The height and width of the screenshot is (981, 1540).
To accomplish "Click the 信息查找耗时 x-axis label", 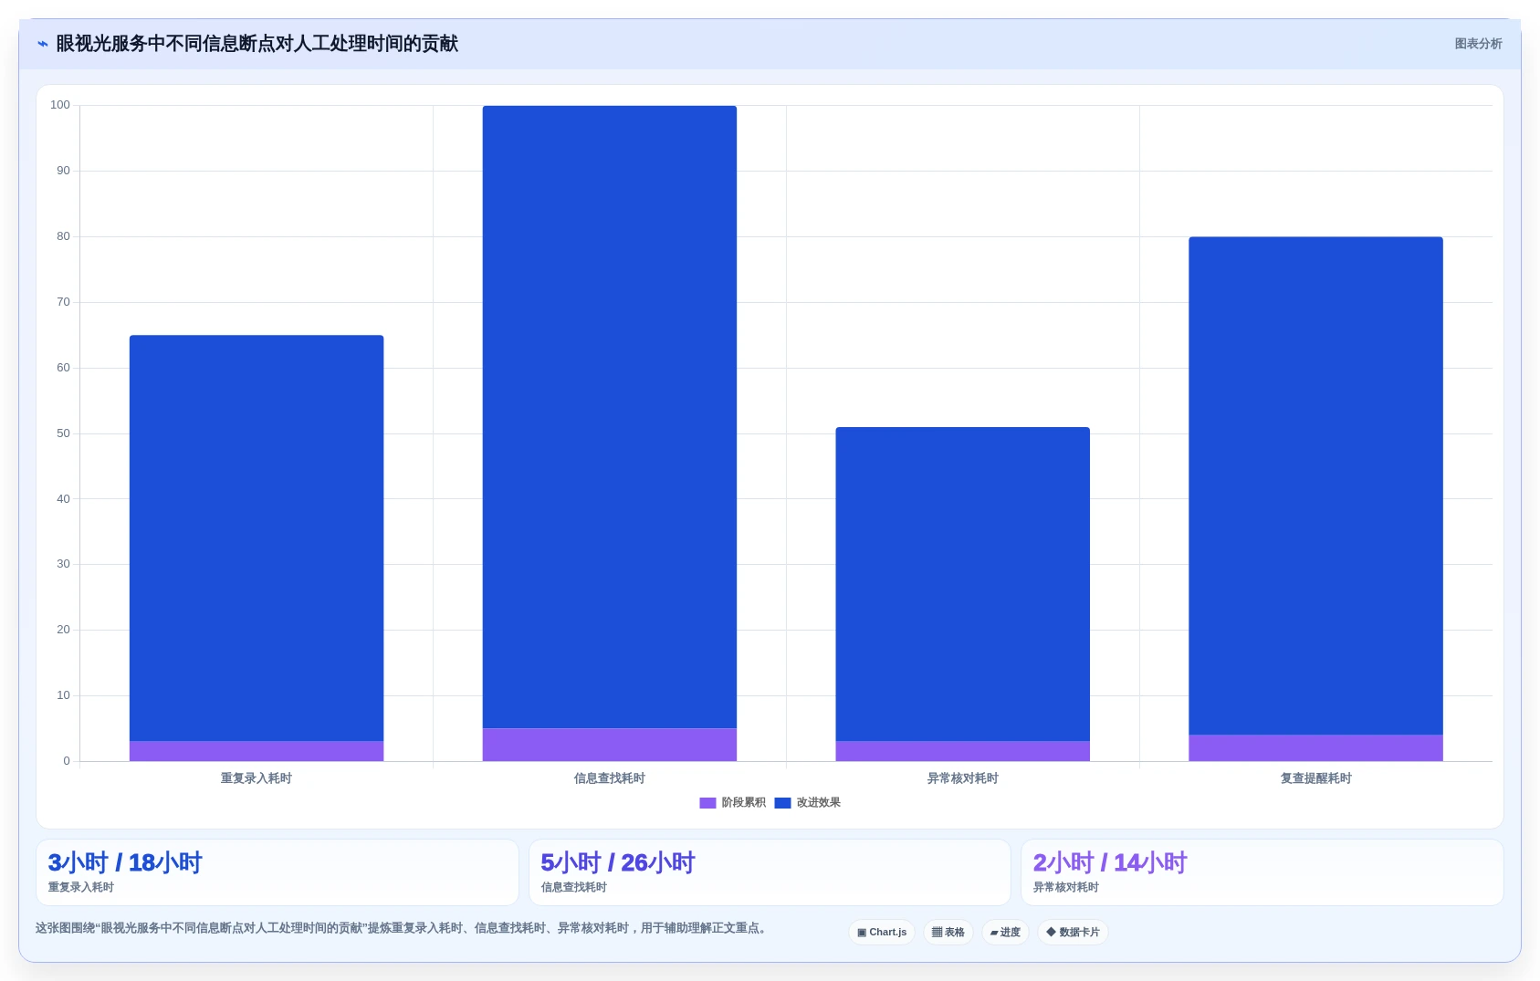I will pos(610,778).
